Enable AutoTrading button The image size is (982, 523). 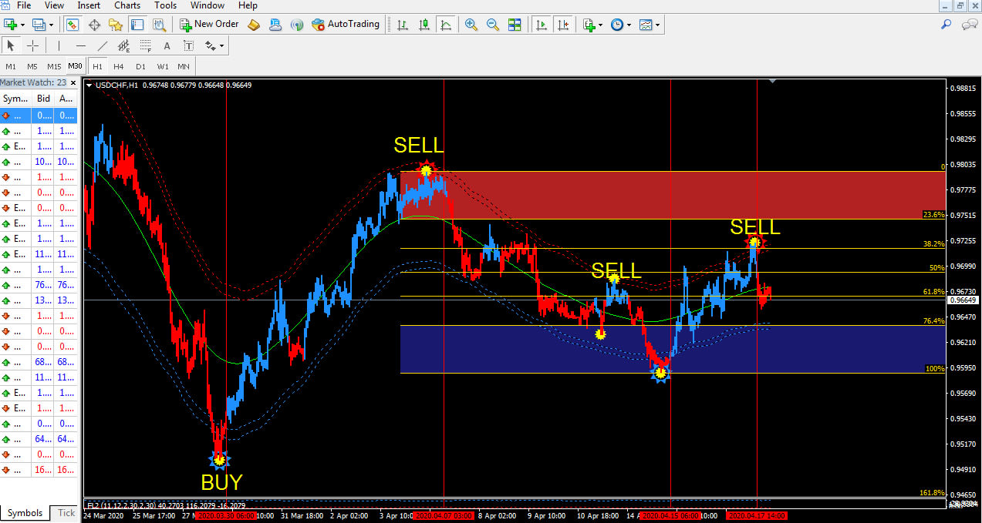pos(346,25)
